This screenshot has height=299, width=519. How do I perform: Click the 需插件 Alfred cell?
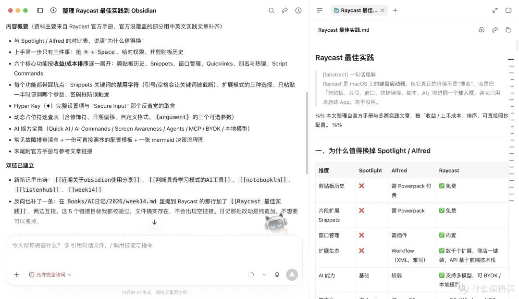(x=399, y=236)
